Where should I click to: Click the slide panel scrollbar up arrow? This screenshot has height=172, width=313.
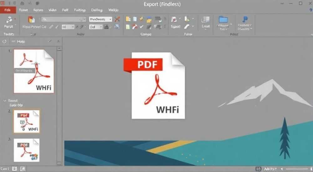click(x=59, y=49)
